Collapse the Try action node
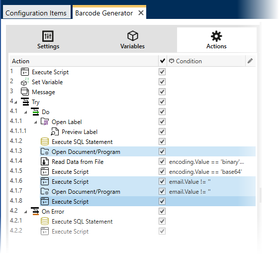The height and width of the screenshot is (254, 279). [x=15, y=102]
